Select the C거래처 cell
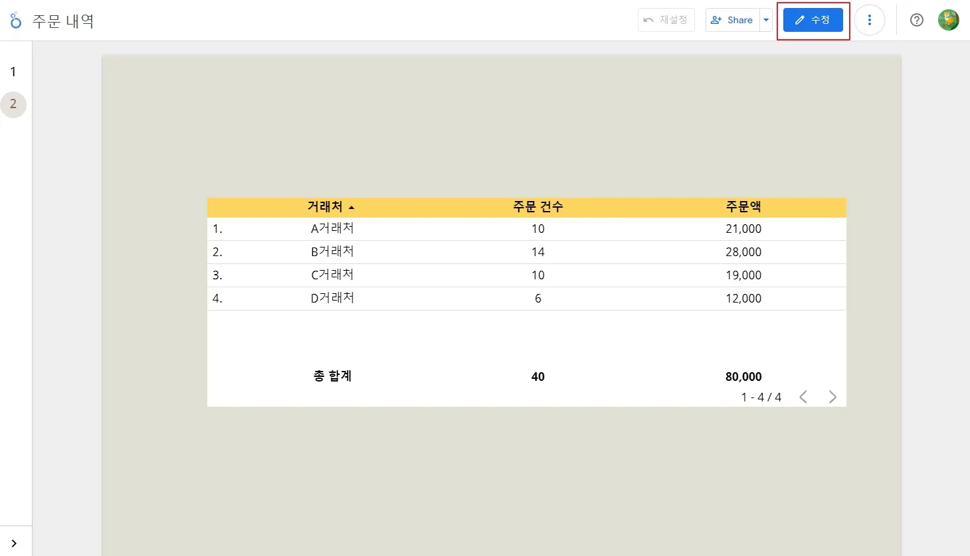This screenshot has height=556, width=970. click(x=332, y=275)
